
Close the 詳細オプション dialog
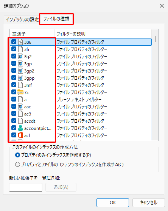coord(162,6)
